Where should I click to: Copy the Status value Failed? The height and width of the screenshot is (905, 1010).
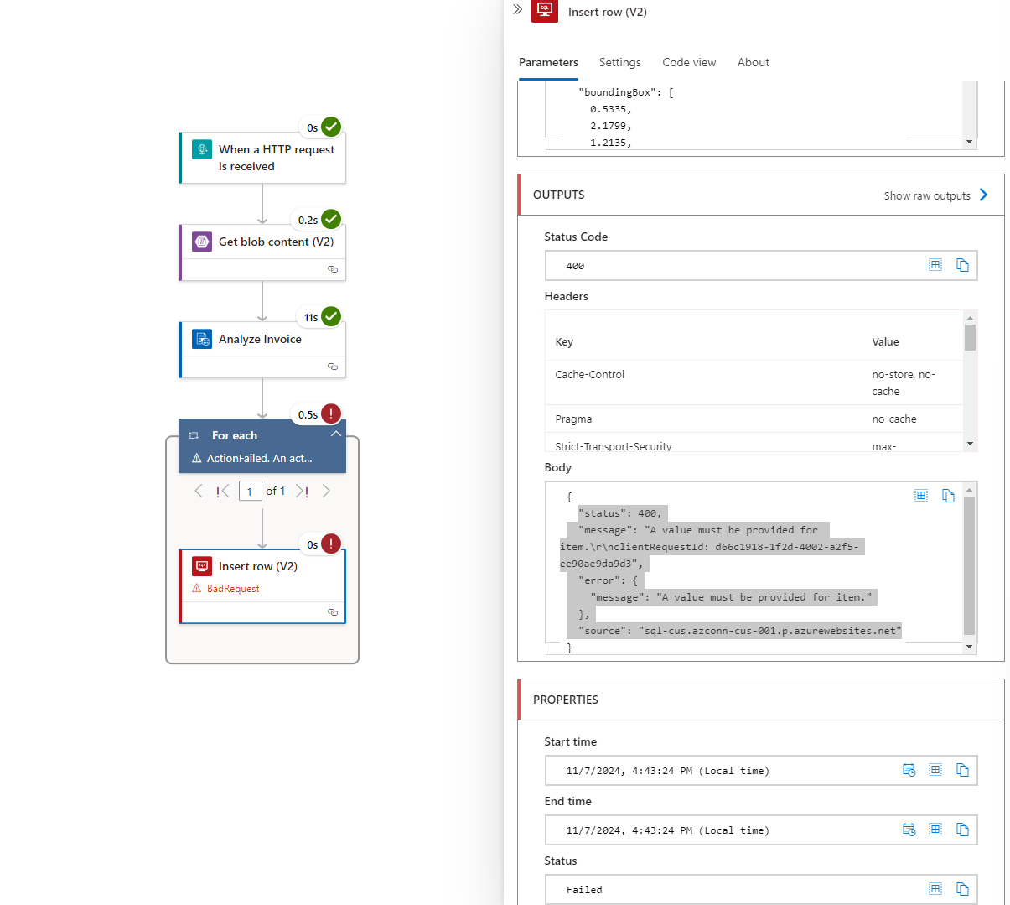[962, 889]
